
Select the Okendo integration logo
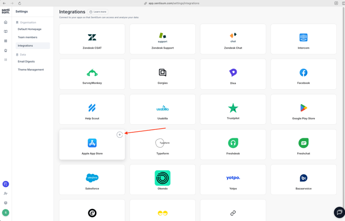click(162, 178)
